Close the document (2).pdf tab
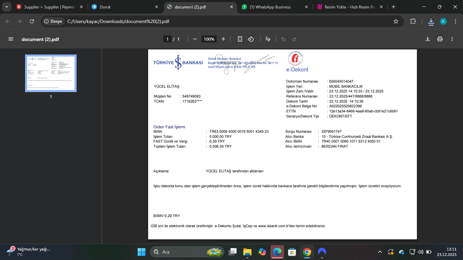The width and height of the screenshot is (463, 260). [231, 7]
